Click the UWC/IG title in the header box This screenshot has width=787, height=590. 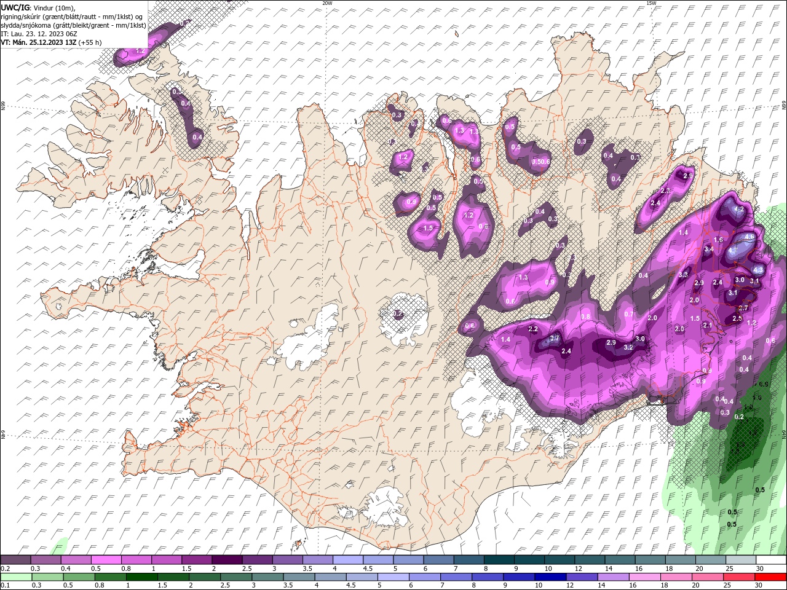point(15,7)
